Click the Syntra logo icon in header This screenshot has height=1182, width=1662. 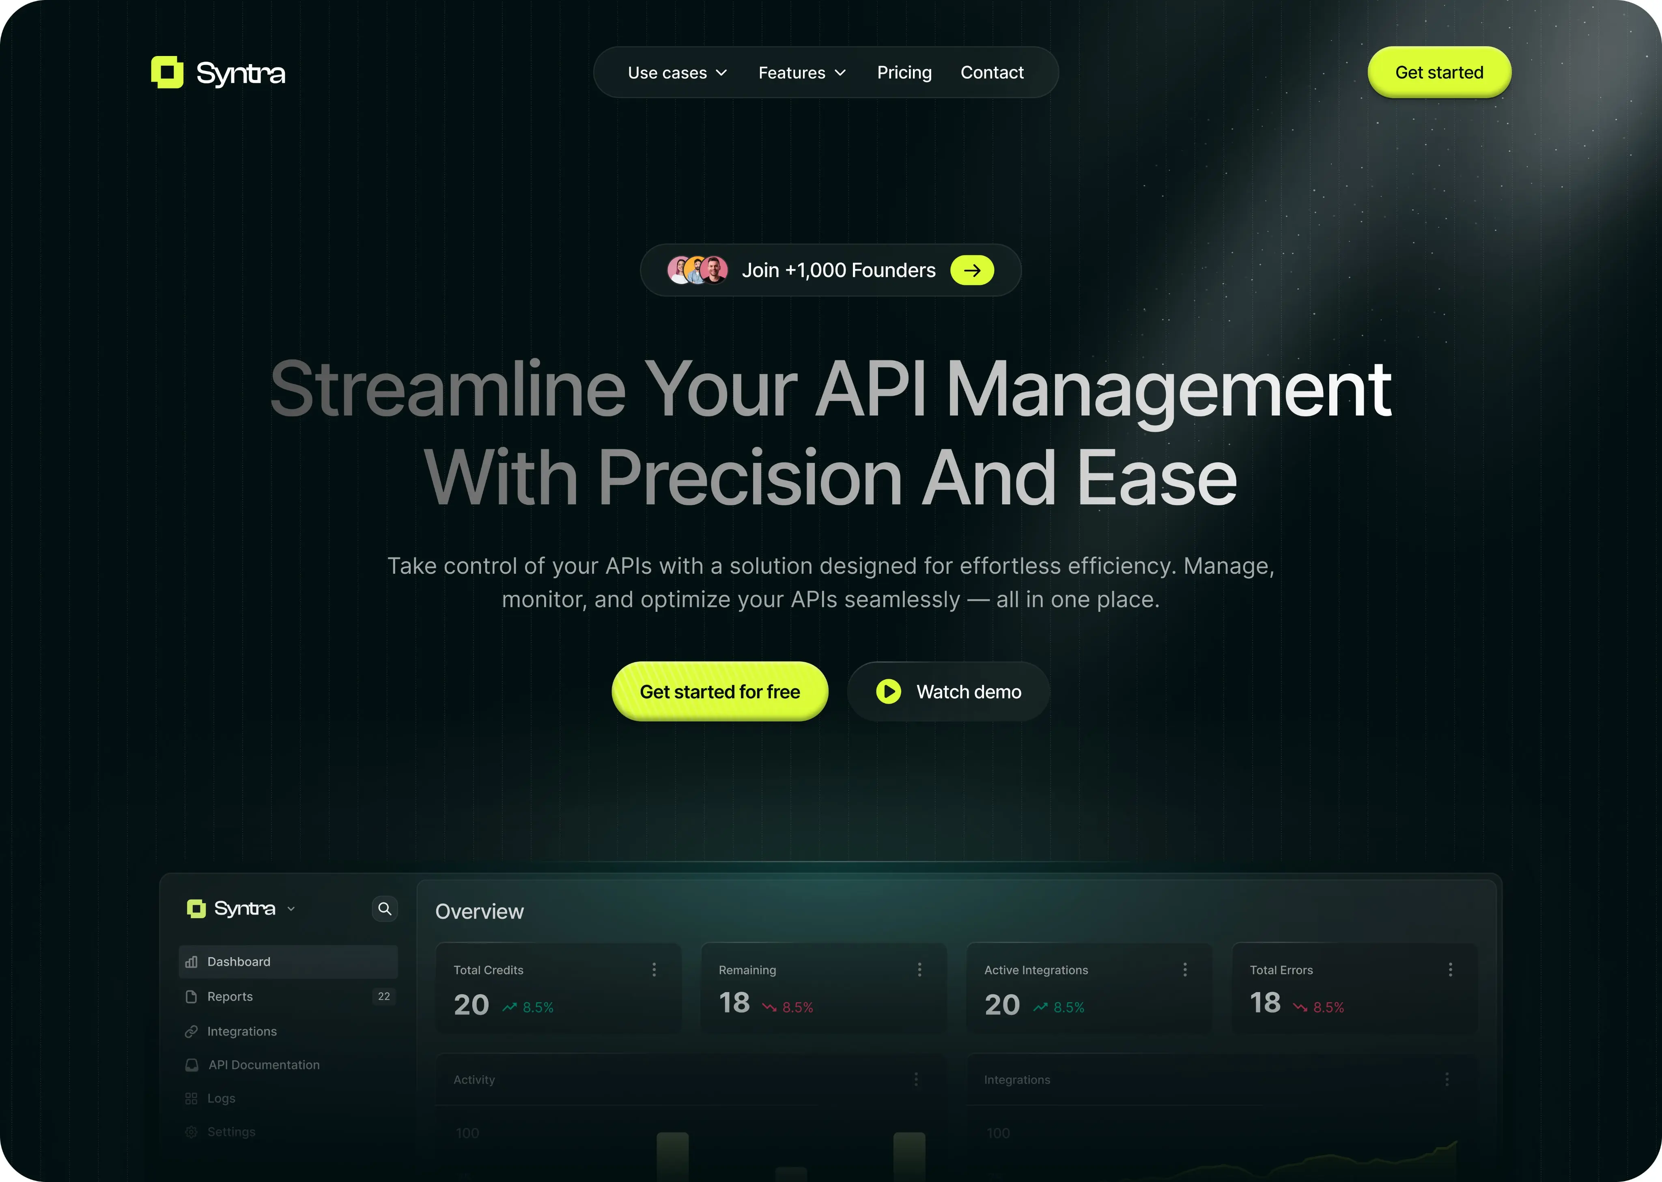pos(167,72)
